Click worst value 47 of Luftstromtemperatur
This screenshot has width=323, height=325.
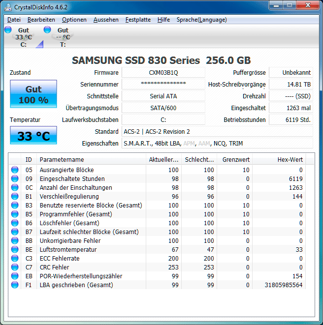coord(210,250)
